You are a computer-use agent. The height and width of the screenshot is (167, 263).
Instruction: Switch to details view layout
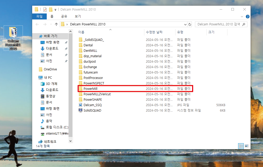(x=241, y=146)
